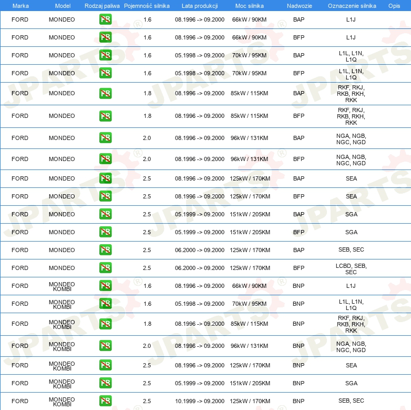
Task: Click the Nadwozie column header
Action: (300, 6)
